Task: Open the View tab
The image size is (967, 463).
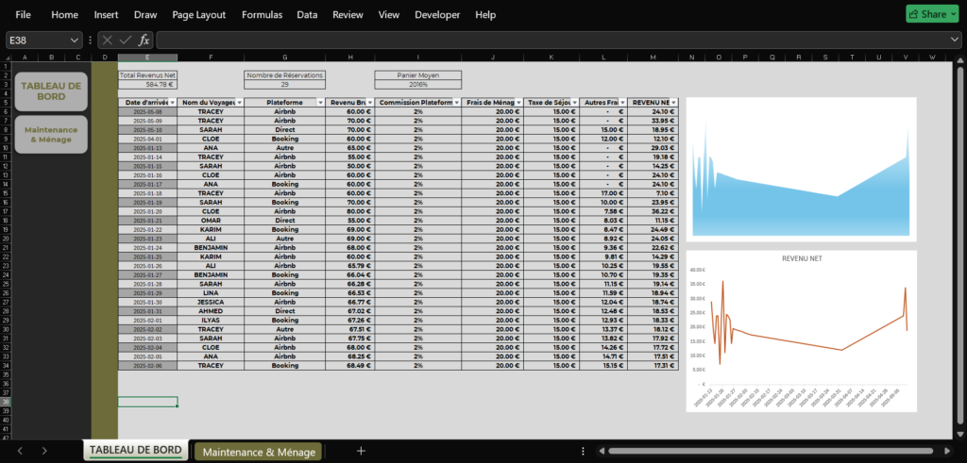Action: [x=388, y=15]
